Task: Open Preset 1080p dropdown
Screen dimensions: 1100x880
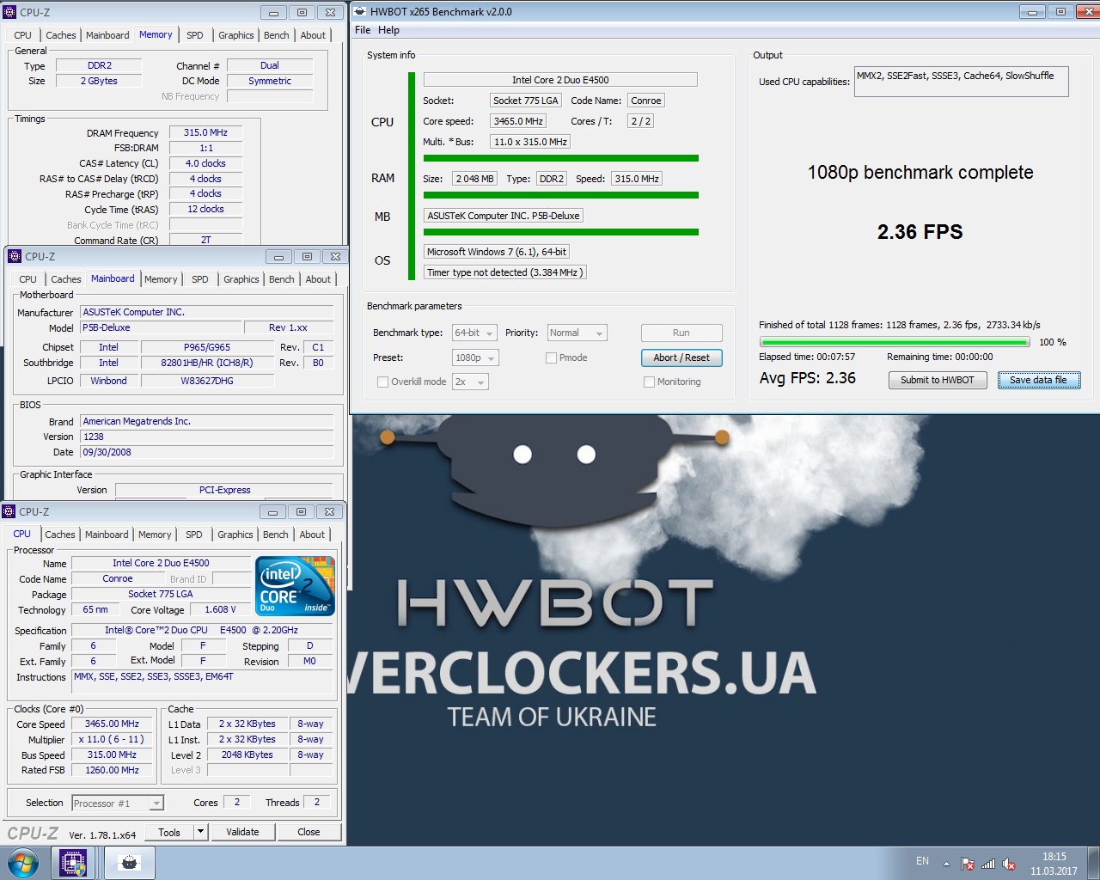Action: pyautogui.click(x=475, y=357)
